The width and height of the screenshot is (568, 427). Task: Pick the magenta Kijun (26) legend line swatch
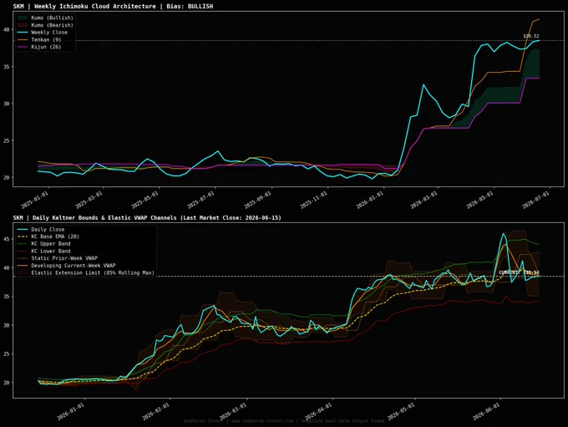point(23,47)
